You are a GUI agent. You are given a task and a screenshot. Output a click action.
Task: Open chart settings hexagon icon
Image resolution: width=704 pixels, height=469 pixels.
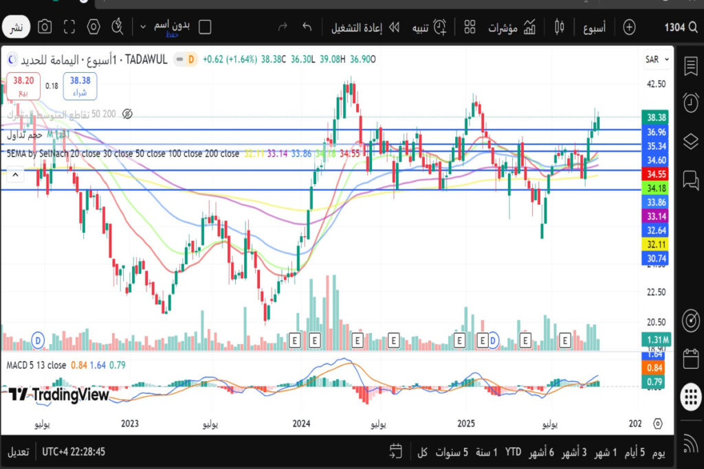[x=93, y=27]
